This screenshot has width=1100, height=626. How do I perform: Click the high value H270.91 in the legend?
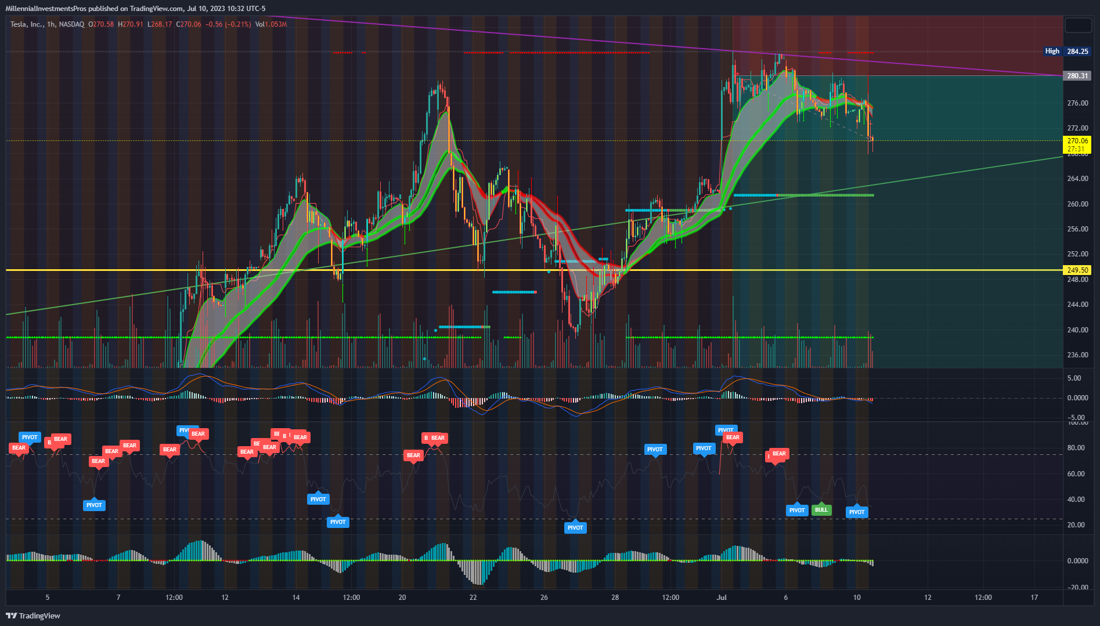(131, 24)
